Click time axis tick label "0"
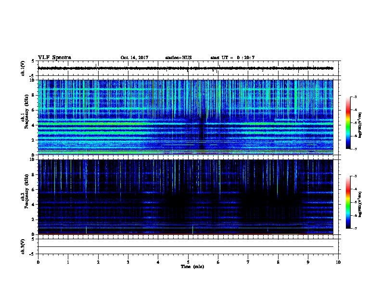381x294 pixels. (x=38, y=262)
